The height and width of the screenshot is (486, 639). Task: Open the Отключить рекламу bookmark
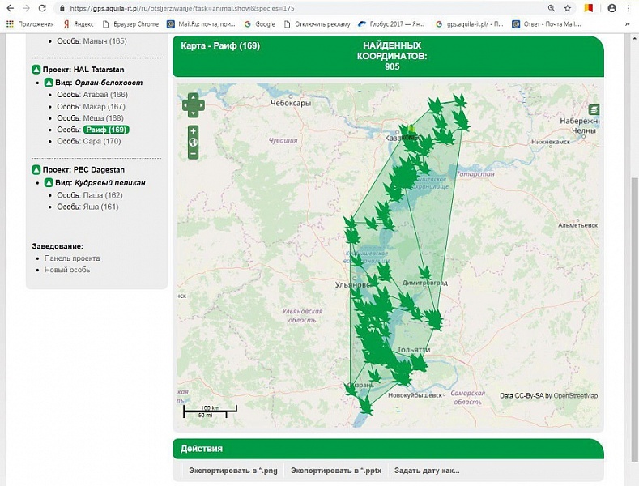coord(317,24)
